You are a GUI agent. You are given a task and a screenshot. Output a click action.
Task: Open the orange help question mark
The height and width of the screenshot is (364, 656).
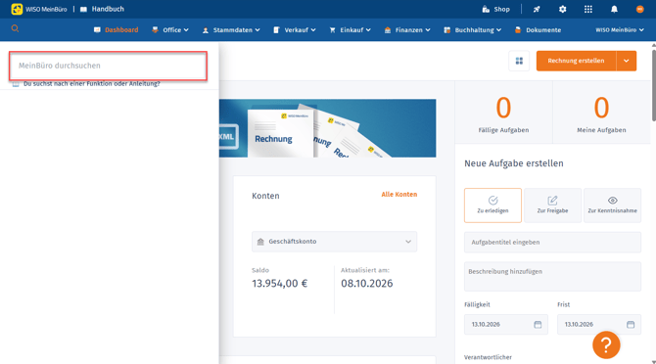coord(606,344)
